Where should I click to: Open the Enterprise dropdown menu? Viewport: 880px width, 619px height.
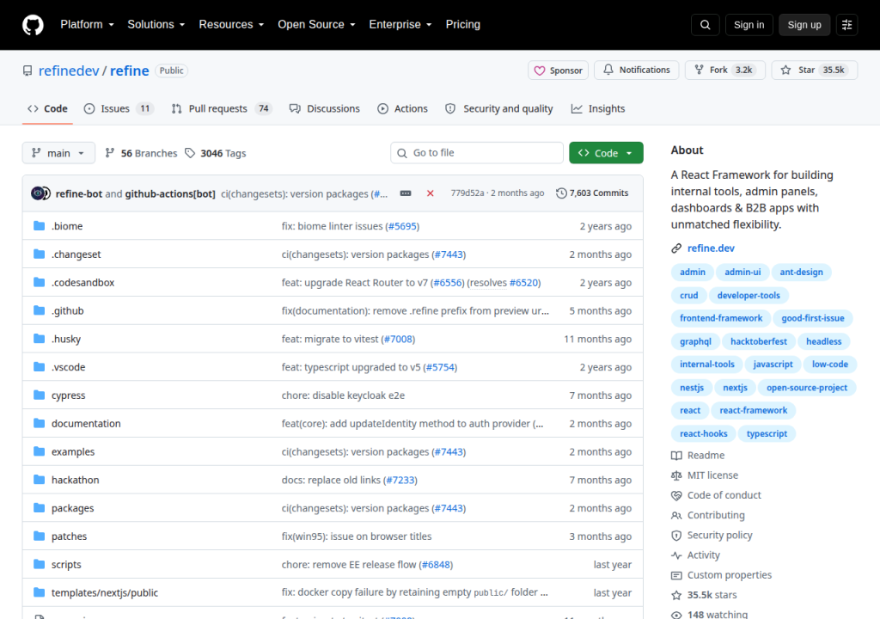[x=400, y=25]
